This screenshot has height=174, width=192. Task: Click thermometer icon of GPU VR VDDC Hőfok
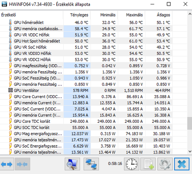pos(10,35)
